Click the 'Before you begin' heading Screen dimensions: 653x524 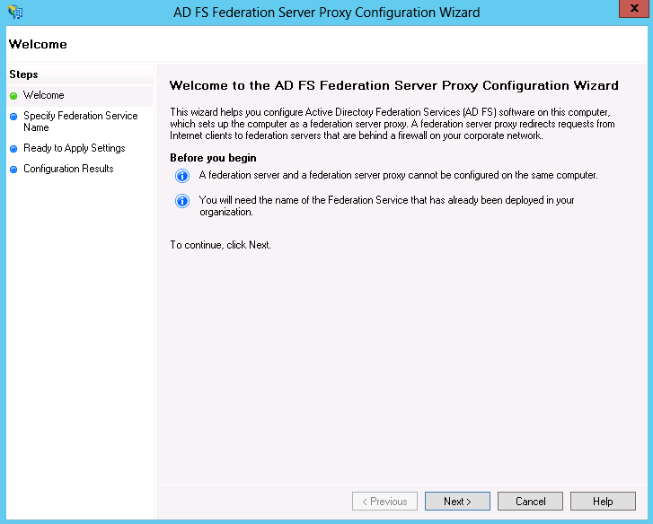coord(213,158)
